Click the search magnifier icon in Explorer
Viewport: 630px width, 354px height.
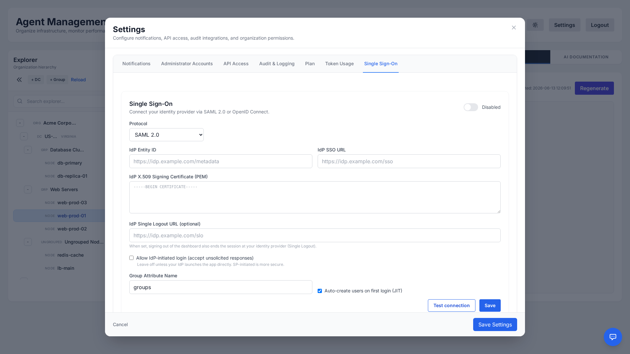[x=20, y=101]
